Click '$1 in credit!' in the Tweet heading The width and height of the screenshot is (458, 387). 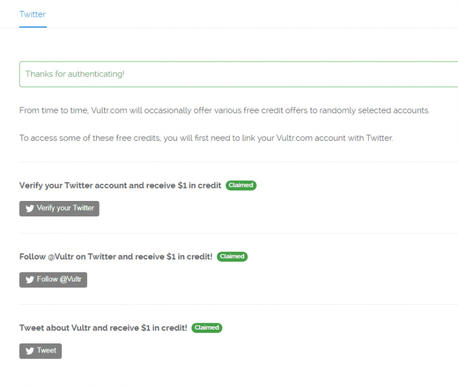[165, 328]
